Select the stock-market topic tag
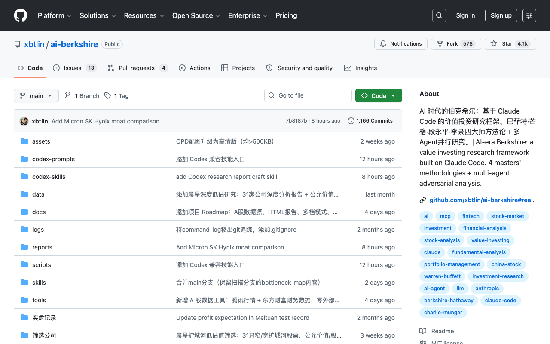This screenshot has width=550, height=344. pos(508,216)
